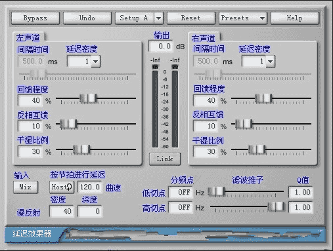Select the 左声道 tab
Screen dimensions: 333x251
tap(28, 37)
